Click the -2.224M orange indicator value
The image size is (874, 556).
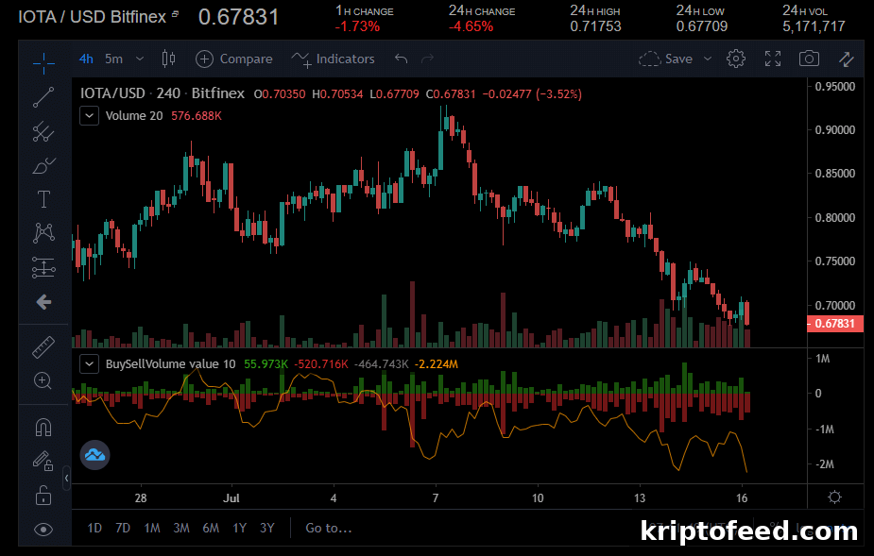437,364
